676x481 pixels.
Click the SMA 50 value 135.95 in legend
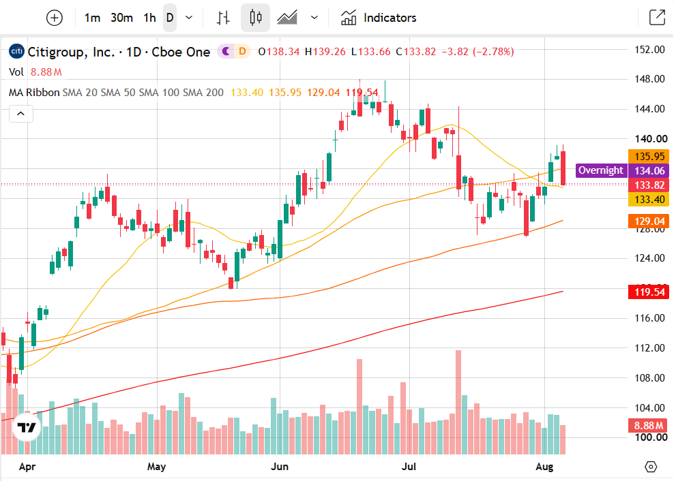pyautogui.click(x=285, y=92)
